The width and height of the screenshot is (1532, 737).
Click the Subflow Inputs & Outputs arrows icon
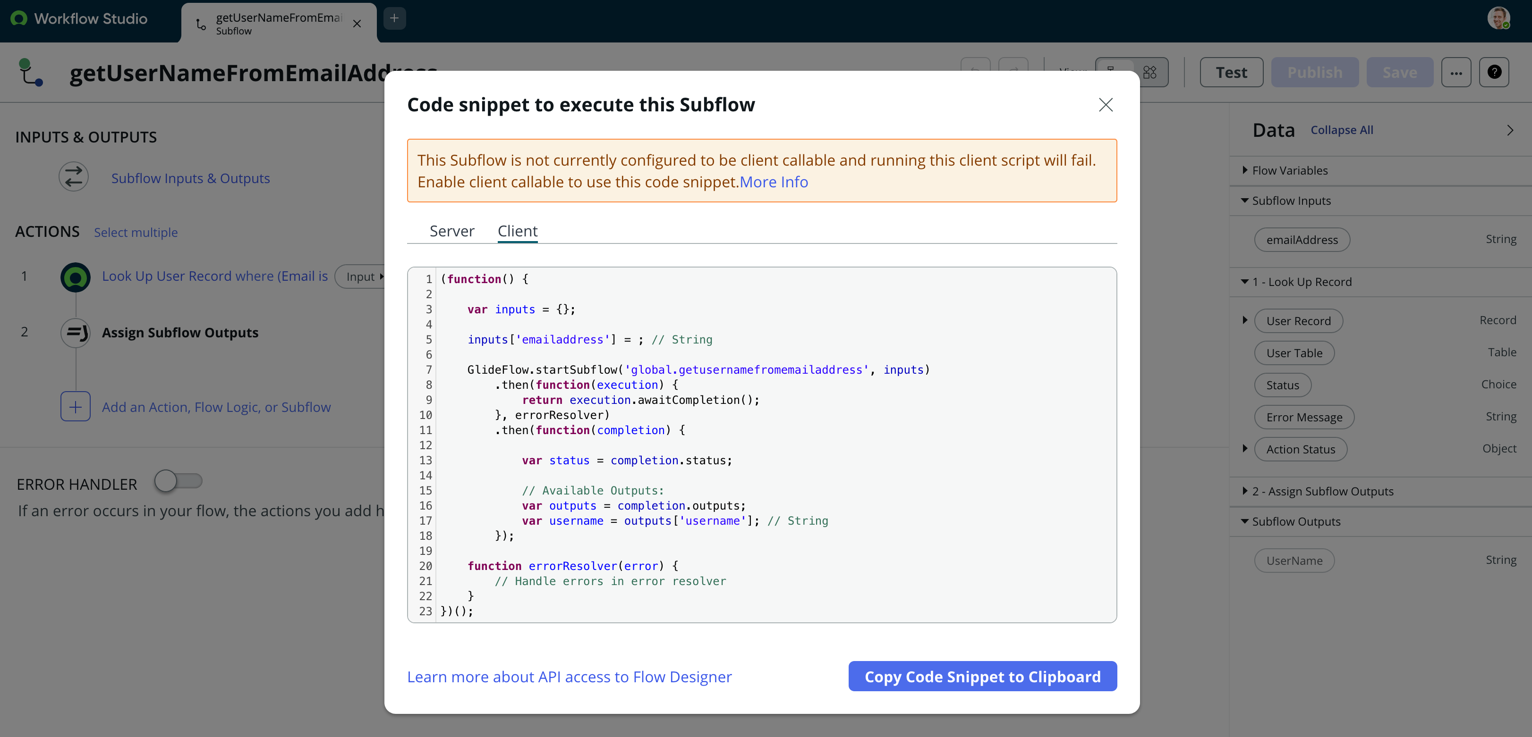pos(74,177)
